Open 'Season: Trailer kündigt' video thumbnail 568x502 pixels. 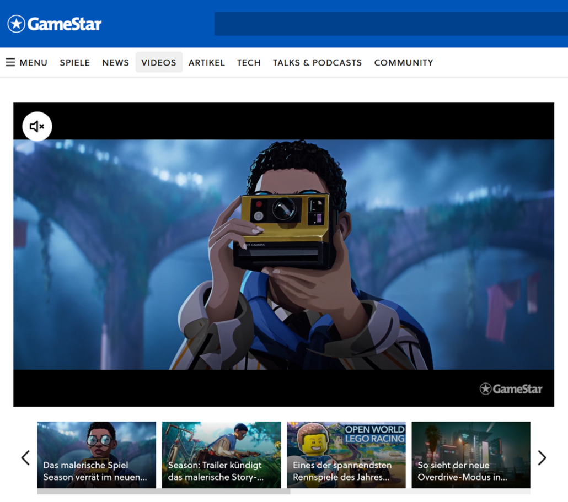pos(221,455)
